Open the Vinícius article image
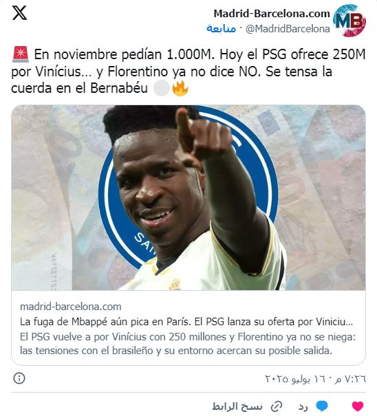The height and width of the screenshot is (416, 377). click(188, 197)
